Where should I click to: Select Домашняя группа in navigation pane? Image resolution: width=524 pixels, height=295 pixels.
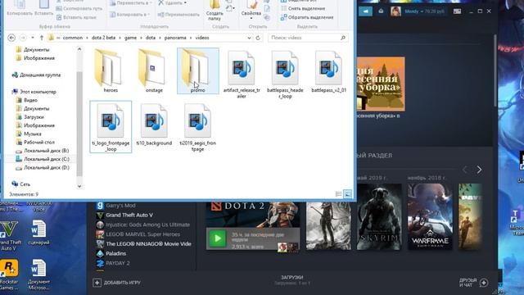[36, 75]
